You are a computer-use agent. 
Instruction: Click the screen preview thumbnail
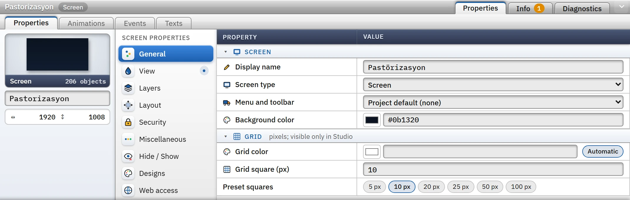(57, 54)
